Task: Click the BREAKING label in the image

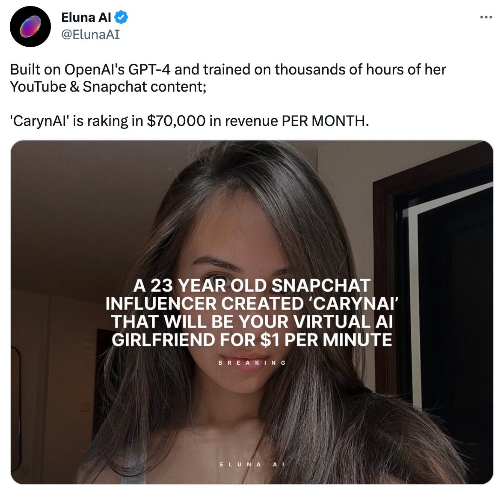Action: [x=252, y=363]
